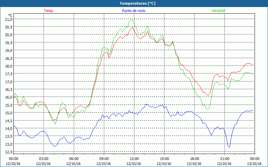Image resolution: width=268 pixels, height=167 pixels.
Task: Click the "00:00" time label above 13/10/16
Action: pyautogui.click(x=255, y=159)
